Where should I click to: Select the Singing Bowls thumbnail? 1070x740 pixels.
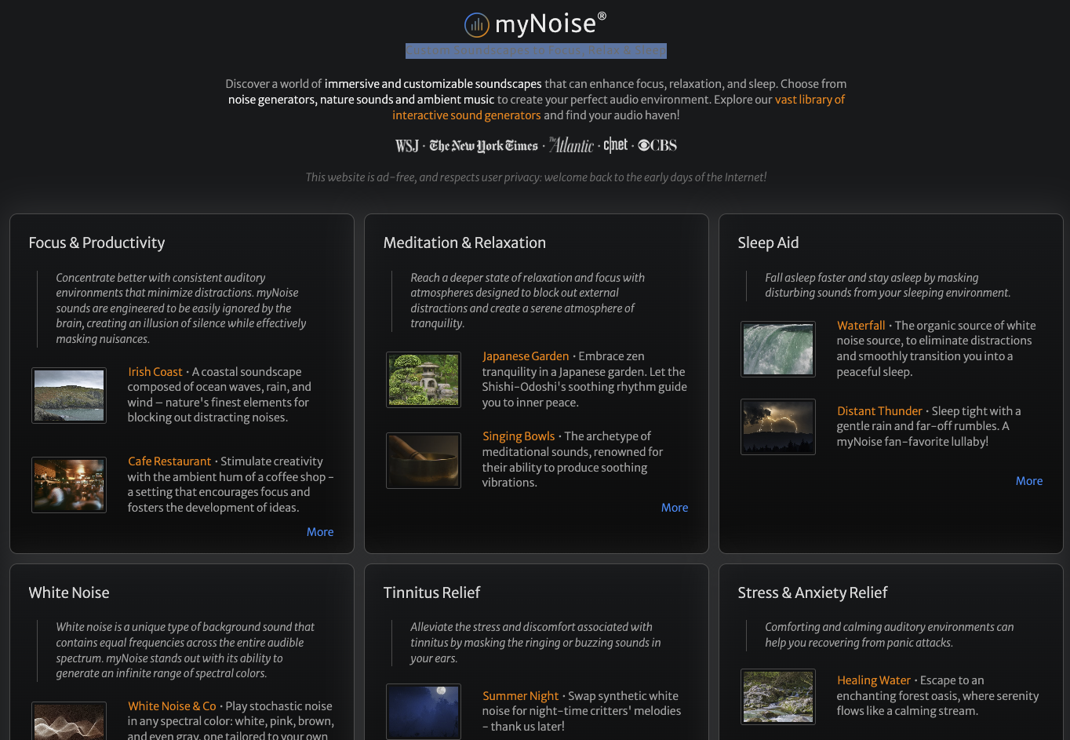point(424,461)
